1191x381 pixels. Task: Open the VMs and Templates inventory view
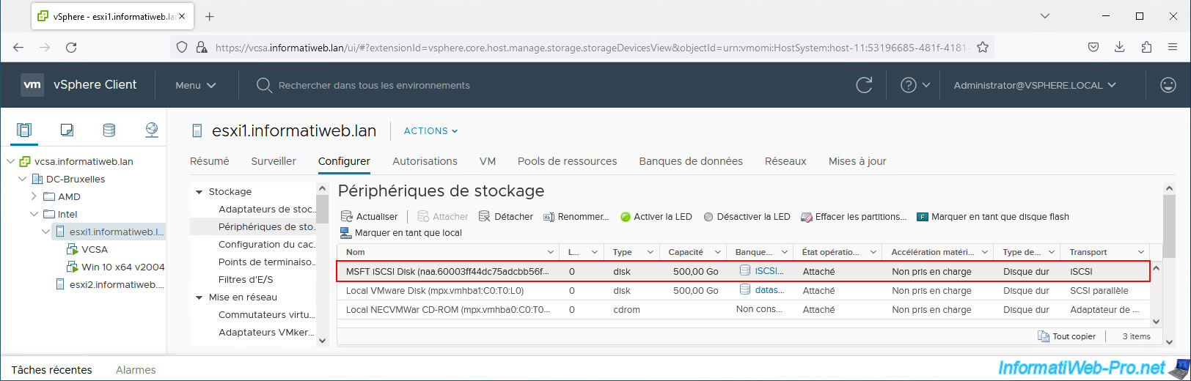pyautogui.click(x=67, y=130)
